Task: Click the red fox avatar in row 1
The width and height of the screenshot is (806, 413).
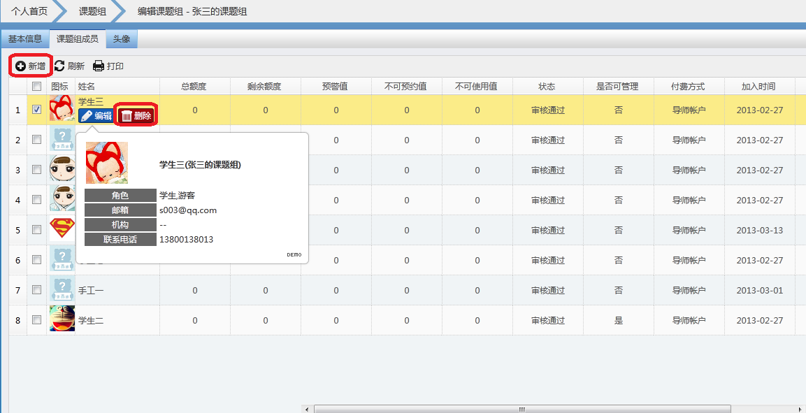Action: tap(62, 110)
